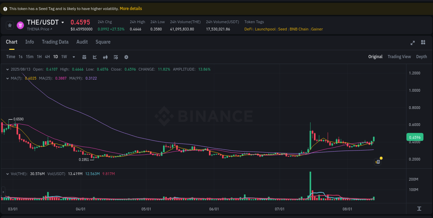This screenshot has width=433, height=218.
Task: Collapse the MA indicator row chevron
Action: tap(8, 79)
